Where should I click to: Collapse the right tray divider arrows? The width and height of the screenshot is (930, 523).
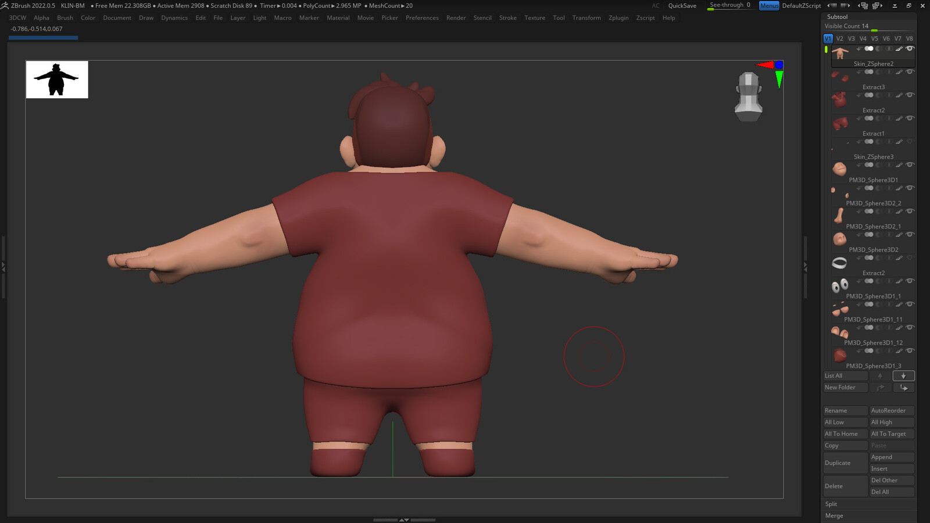pyautogui.click(x=805, y=267)
